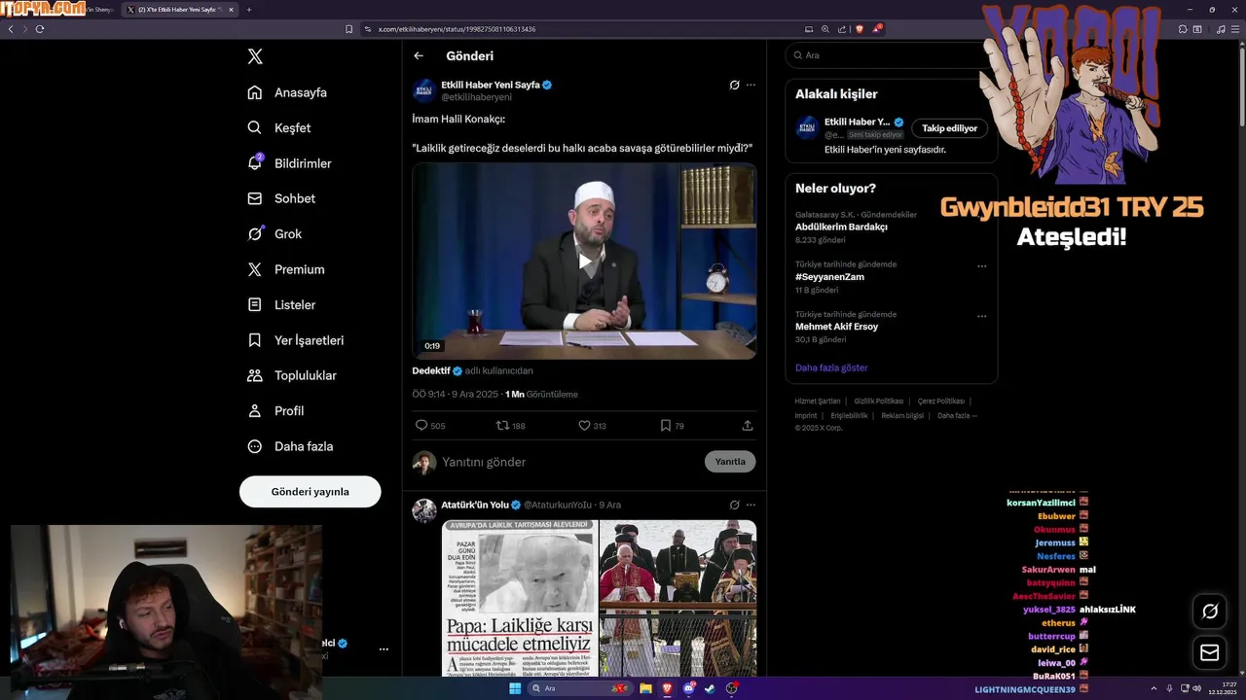
Task: More options for Mehmet Akif Ersoy trend
Action: click(981, 316)
